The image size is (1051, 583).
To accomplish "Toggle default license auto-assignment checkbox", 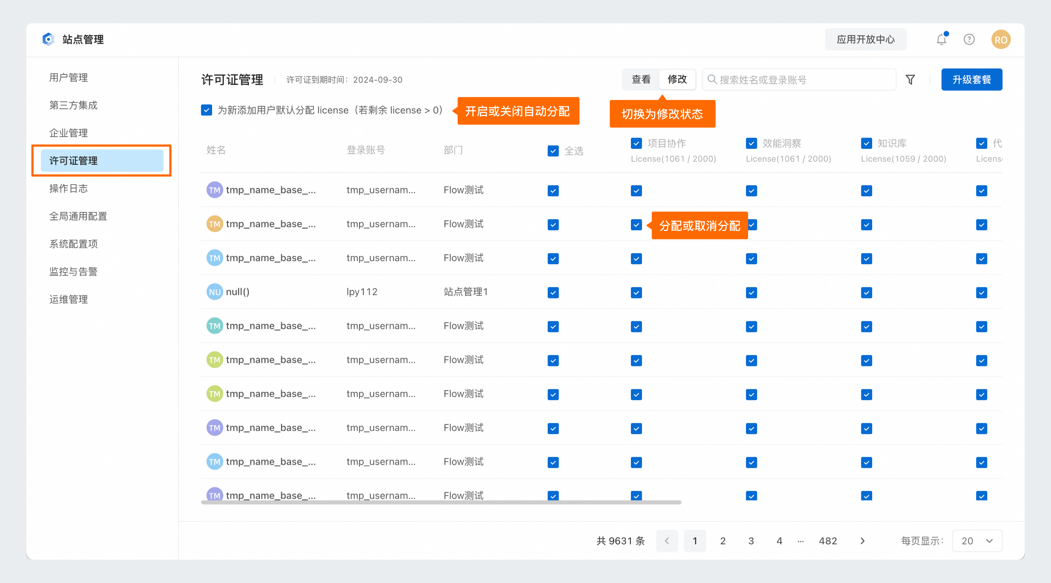I will (207, 110).
